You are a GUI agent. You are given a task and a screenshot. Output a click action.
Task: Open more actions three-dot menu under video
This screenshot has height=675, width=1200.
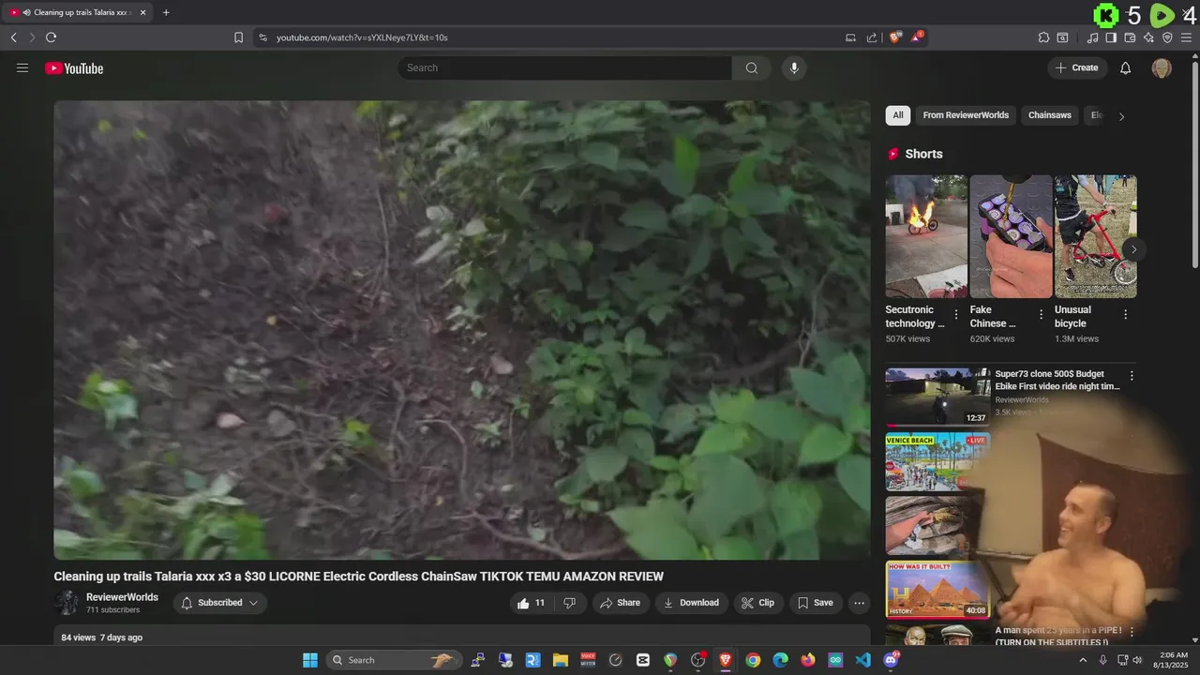pos(859,603)
